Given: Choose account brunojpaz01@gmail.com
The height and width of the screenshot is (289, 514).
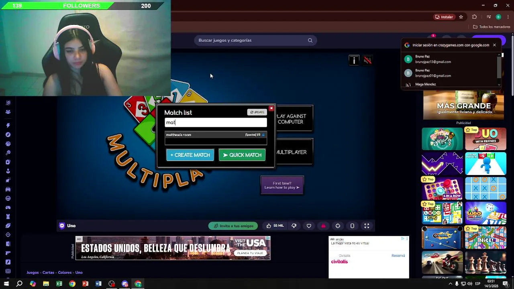Looking at the screenshot, I should coord(450,73).
